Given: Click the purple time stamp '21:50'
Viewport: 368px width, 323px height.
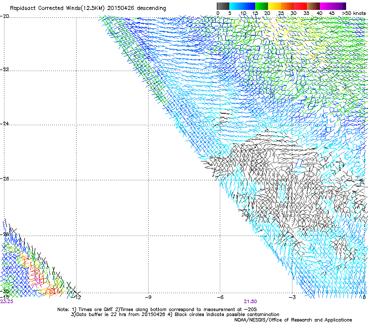Looking at the screenshot, I should [250, 302].
